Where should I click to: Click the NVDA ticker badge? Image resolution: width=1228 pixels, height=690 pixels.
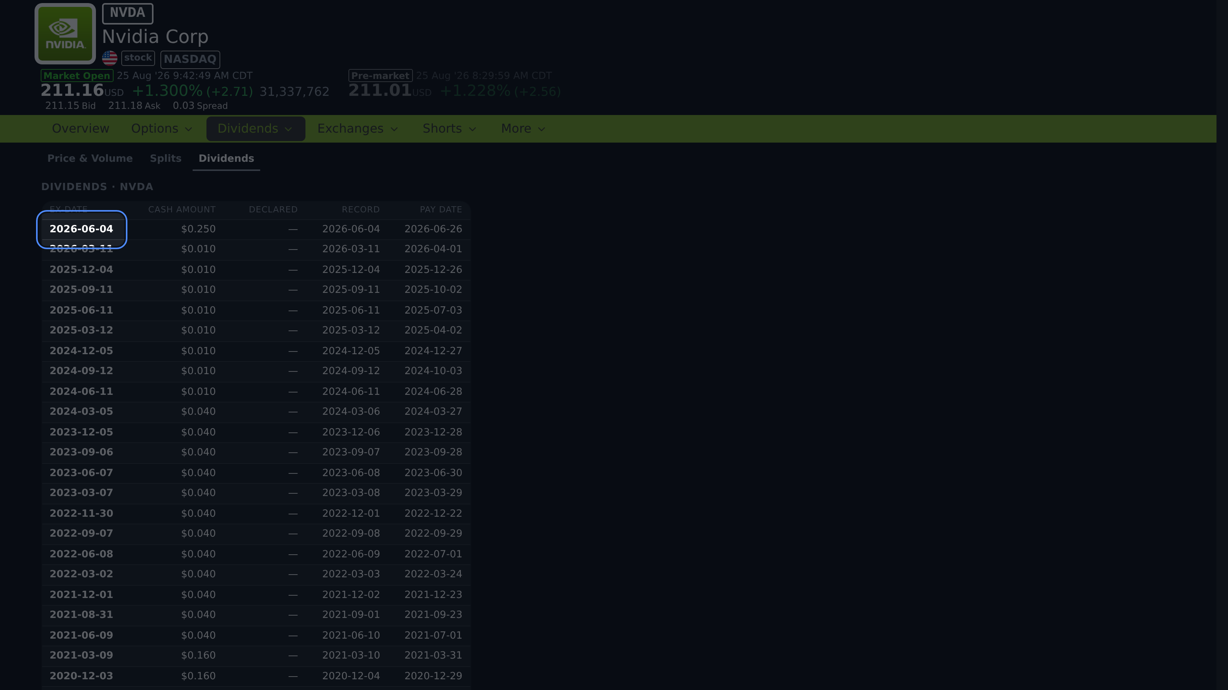(127, 13)
